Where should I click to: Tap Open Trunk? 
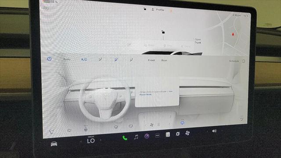[198, 41]
